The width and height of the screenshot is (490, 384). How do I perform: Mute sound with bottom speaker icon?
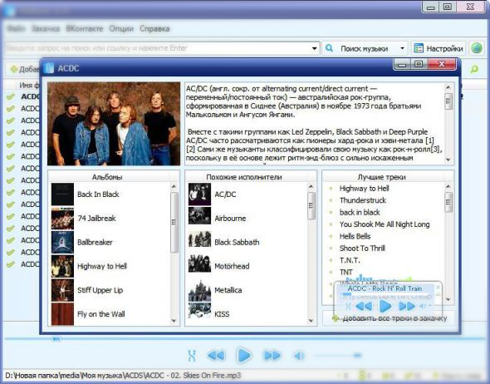299,356
